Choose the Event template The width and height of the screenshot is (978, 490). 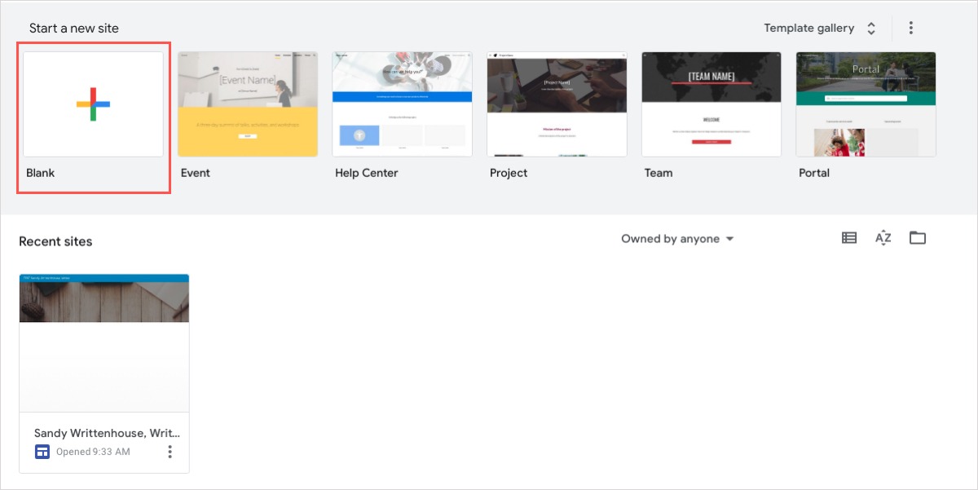click(x=247, y=104)
